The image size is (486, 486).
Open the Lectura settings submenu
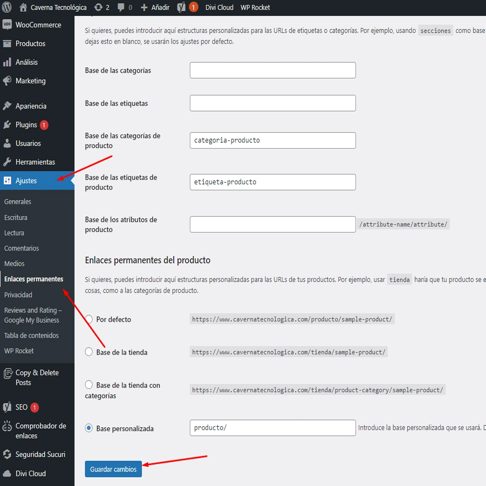14,233
